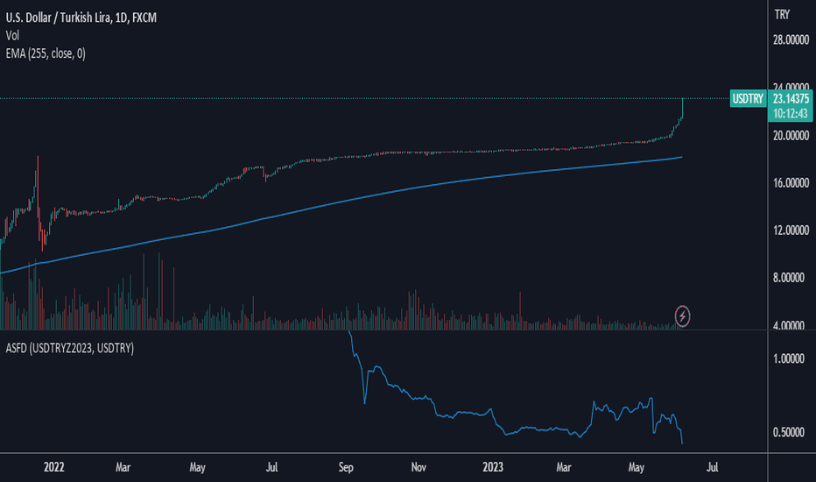
Task: Click the 2023 time axis label
Action: click(493, 467)
